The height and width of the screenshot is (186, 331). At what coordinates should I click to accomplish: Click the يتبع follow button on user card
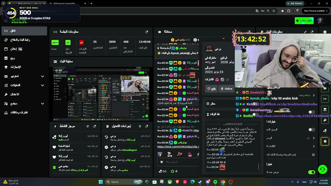coord(212,89)
